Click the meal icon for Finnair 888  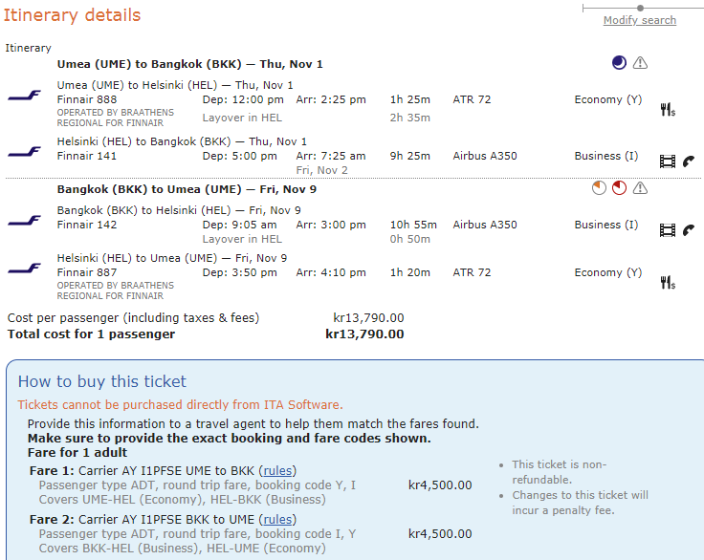pos(667,110)
